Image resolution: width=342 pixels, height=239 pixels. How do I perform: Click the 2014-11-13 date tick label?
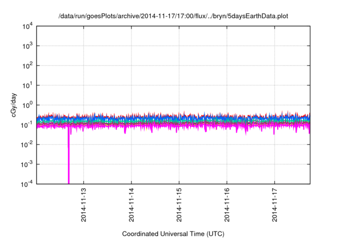pyautogui.click(x=83, y=205)
